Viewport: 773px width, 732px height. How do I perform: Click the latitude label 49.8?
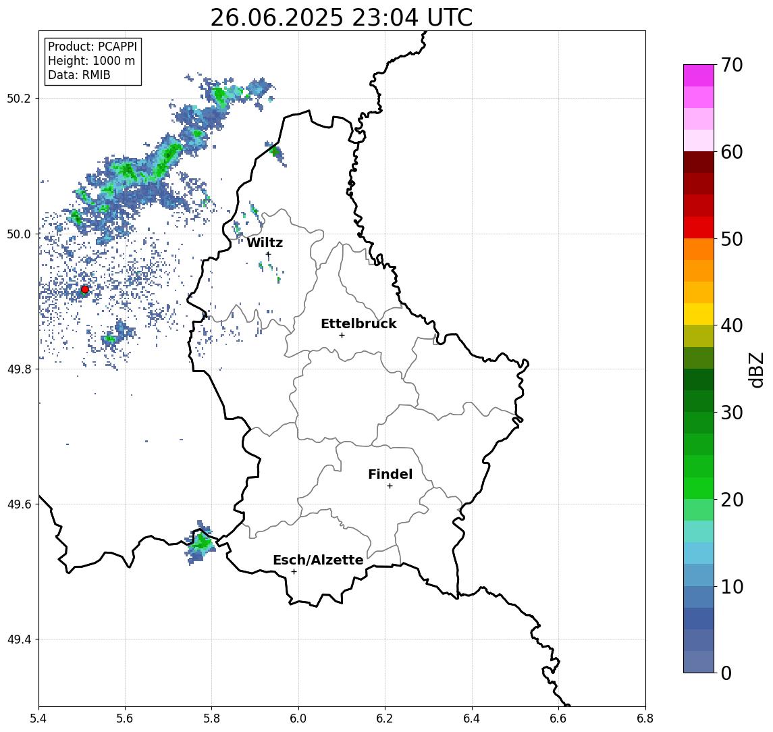click(x=19, y=369)
